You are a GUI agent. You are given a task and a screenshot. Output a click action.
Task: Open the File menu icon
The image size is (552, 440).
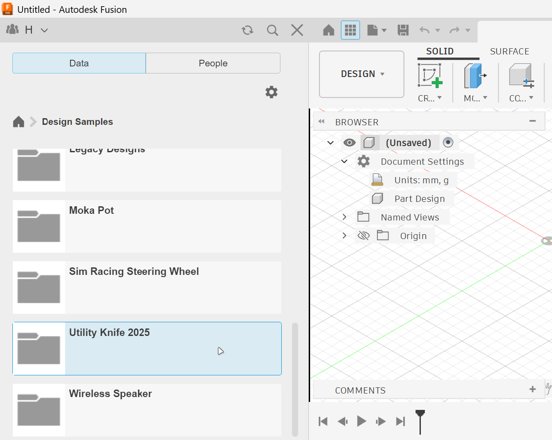(x=373, y=30)
